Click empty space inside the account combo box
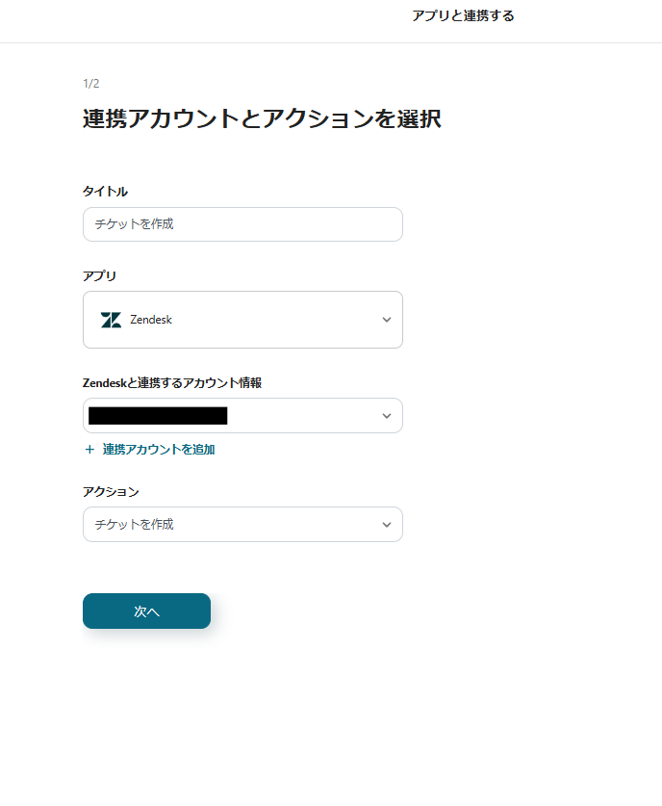 pyautogui.click(x=298, y=416)
